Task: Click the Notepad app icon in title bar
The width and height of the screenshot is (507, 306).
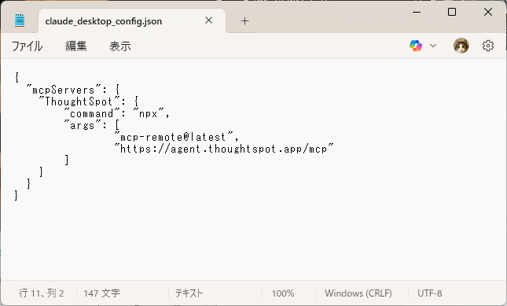Action: pos(20,20)
